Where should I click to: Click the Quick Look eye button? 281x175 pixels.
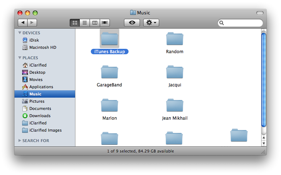pos(132,23)
